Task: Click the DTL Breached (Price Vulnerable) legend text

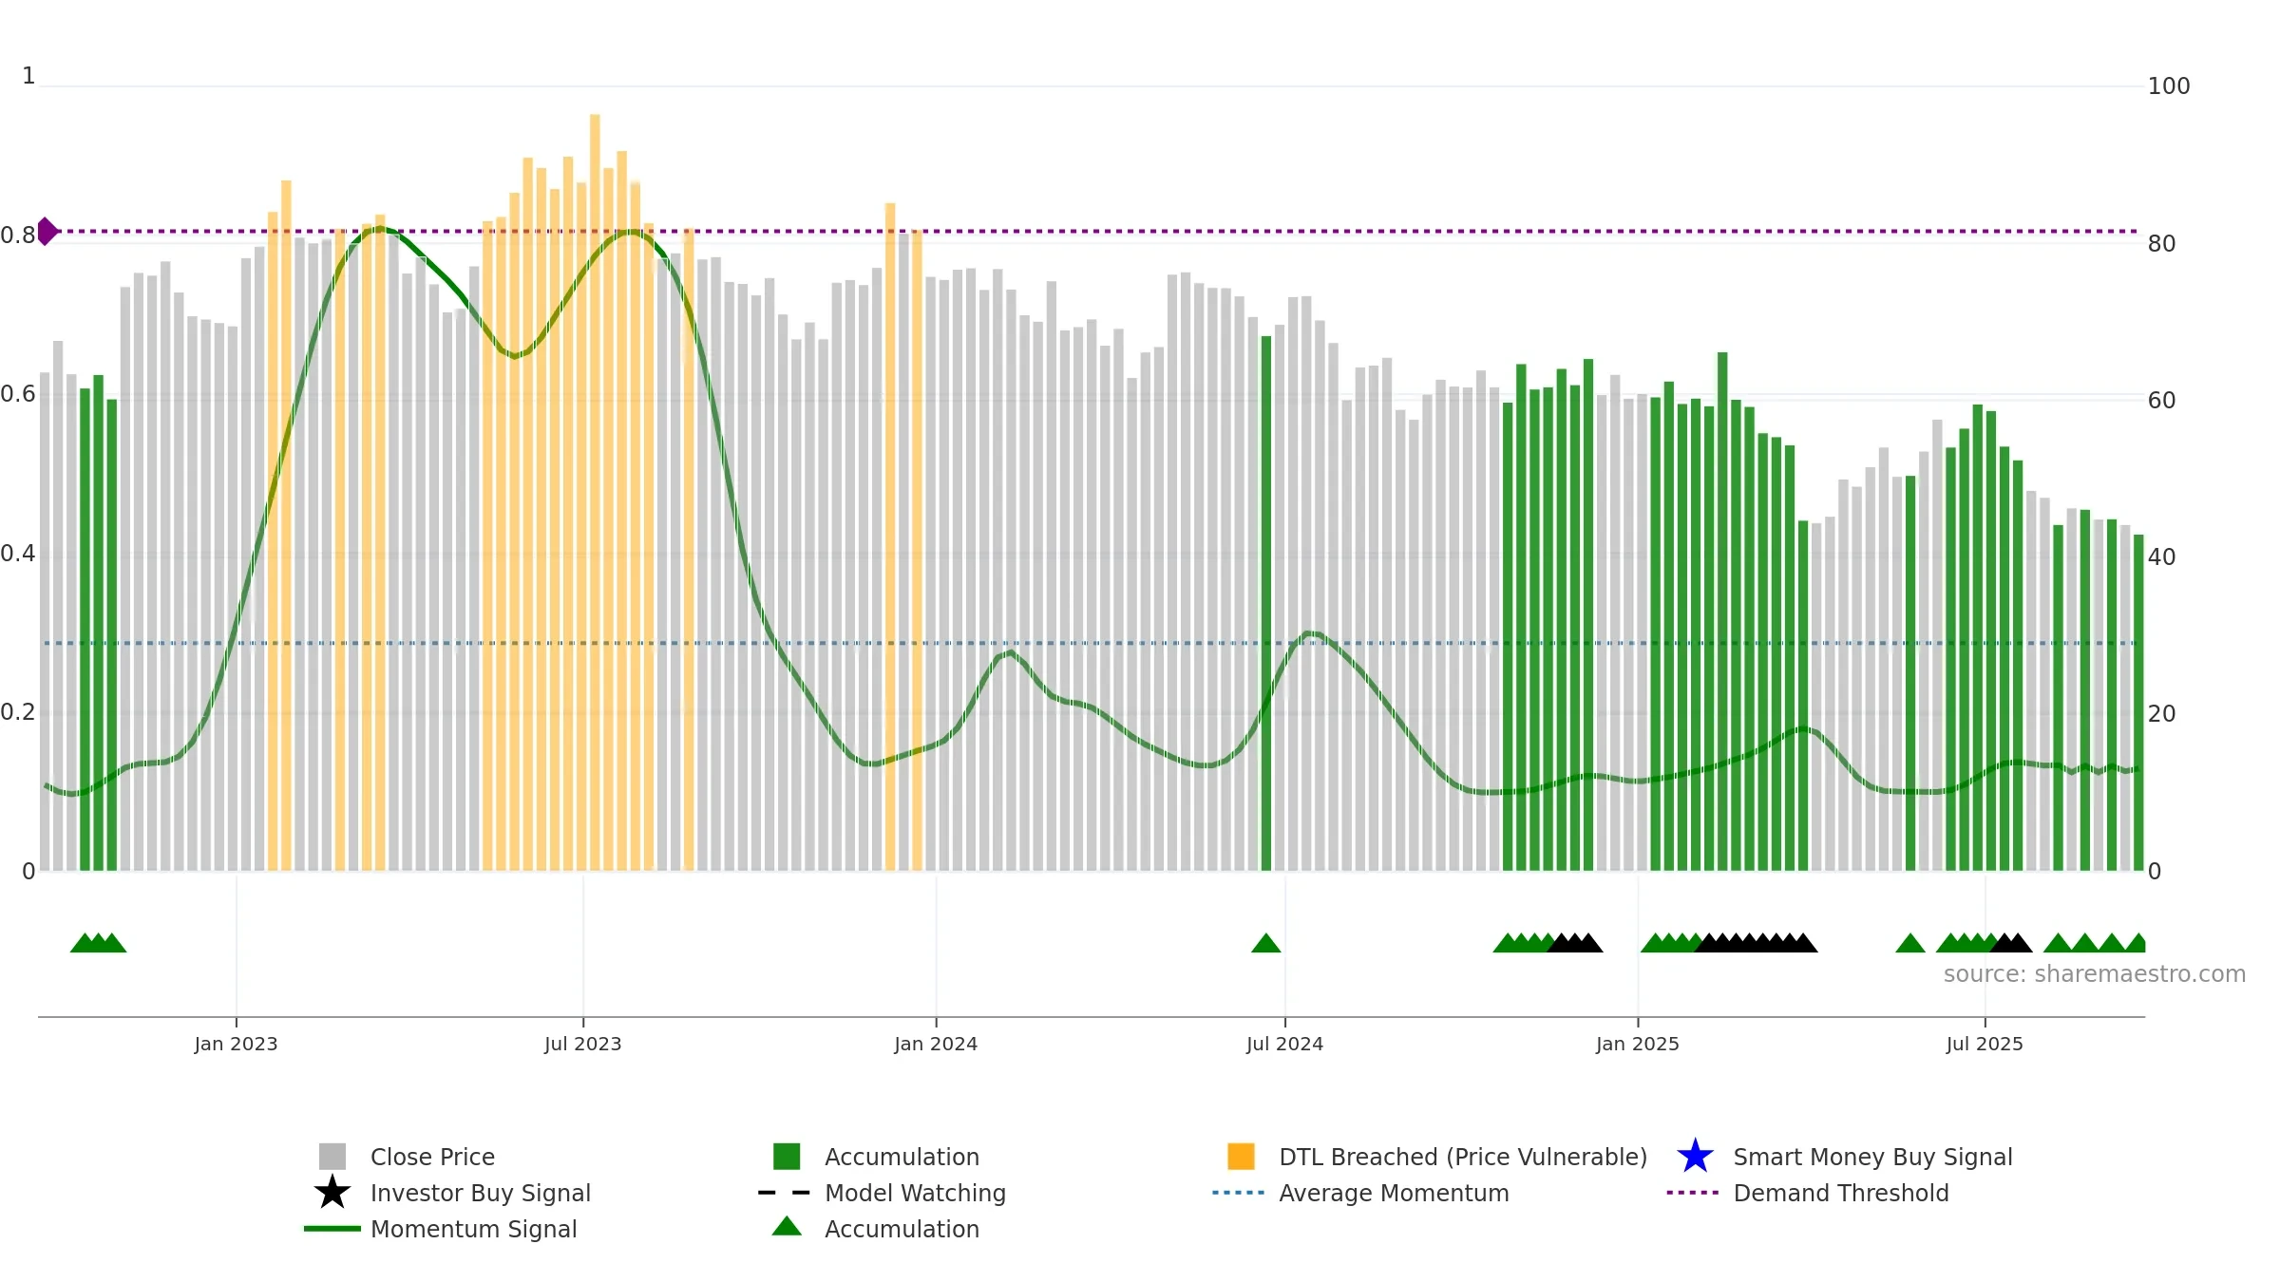Action: 1463,1157
